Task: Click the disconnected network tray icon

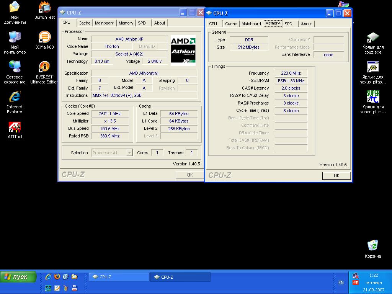Action: (x=356, y=276)
